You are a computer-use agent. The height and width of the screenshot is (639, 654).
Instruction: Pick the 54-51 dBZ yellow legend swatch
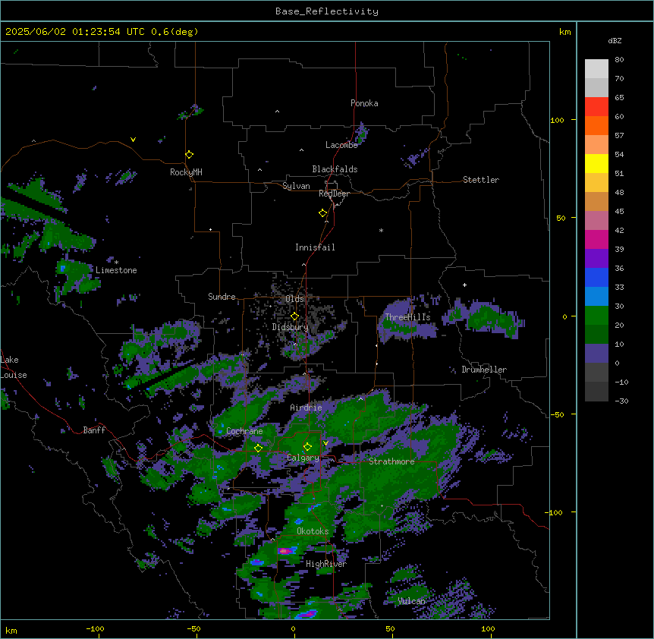point(596,163)
